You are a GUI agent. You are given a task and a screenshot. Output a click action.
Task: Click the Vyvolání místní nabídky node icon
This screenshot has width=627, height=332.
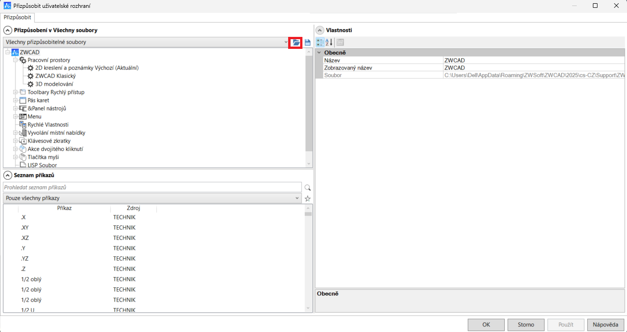coord(23,133)
